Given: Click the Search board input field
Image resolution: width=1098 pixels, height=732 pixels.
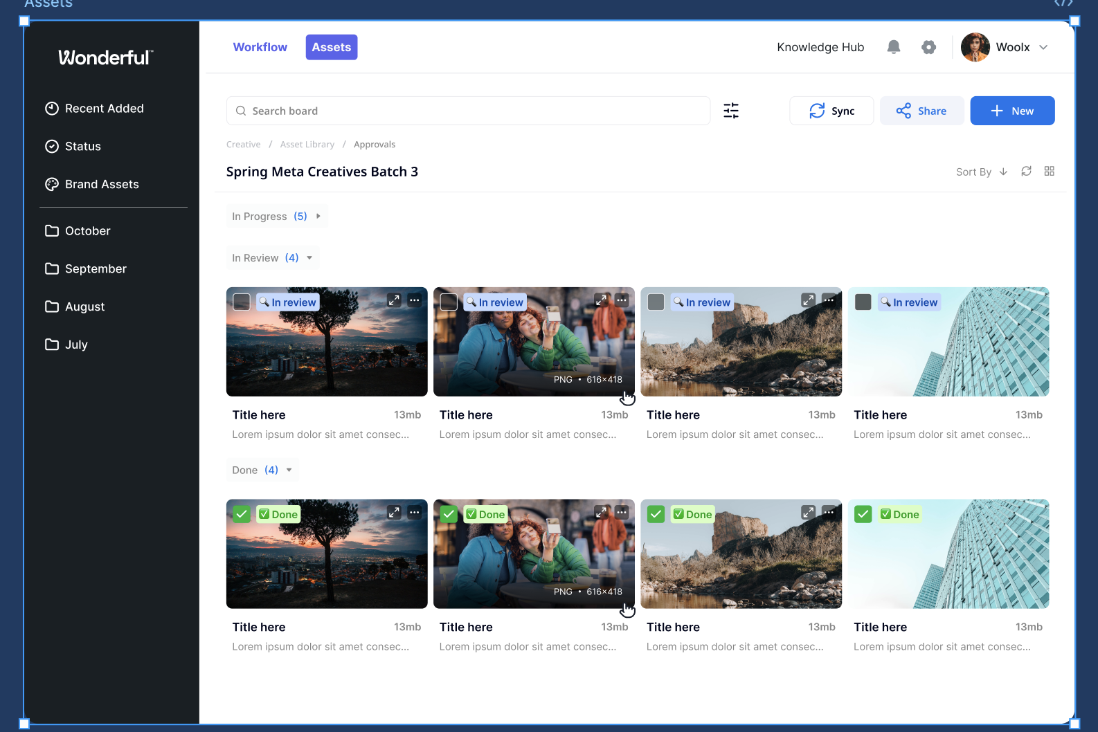Looking at the screenshot, I should click(468, 111).
